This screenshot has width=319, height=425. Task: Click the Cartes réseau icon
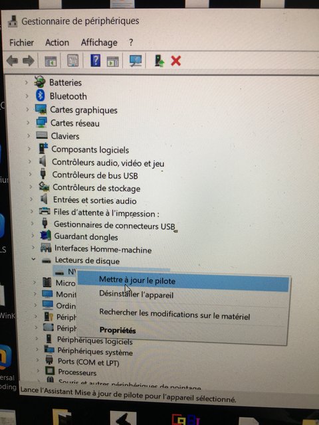pos(42,122)
